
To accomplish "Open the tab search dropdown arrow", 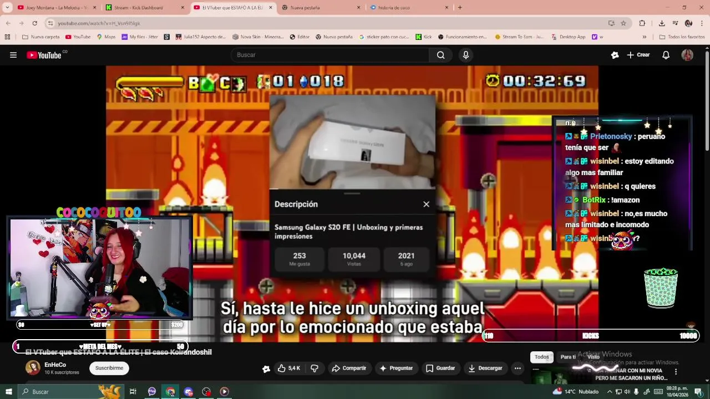I will 7,8.
